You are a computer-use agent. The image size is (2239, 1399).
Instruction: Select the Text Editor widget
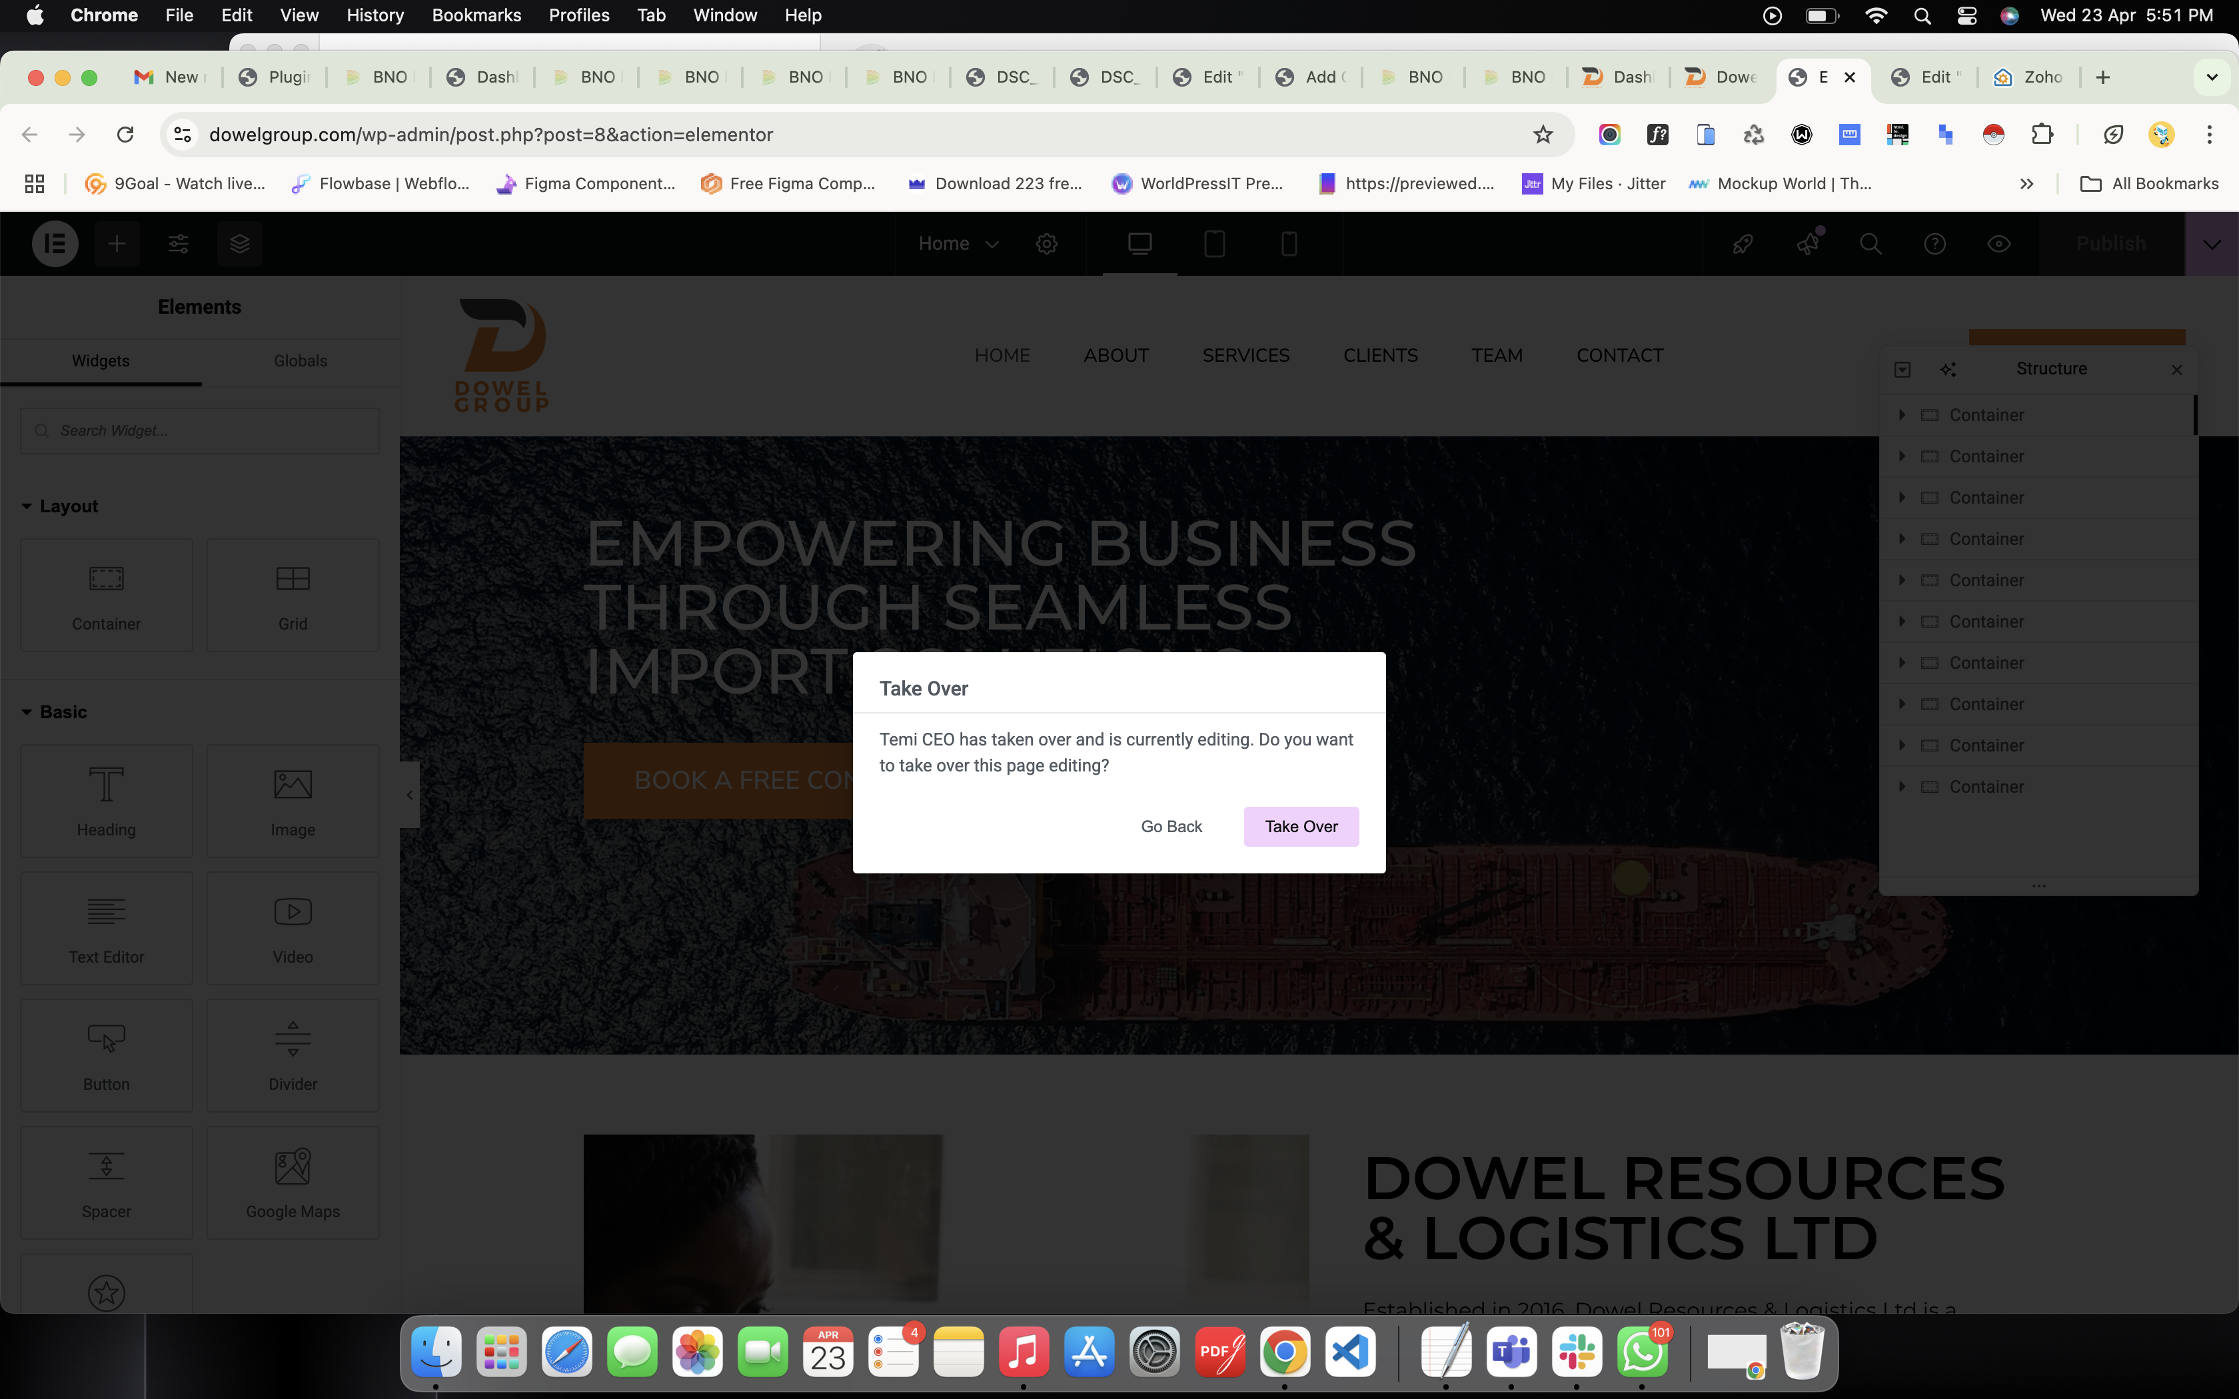[x=107, y=928]
